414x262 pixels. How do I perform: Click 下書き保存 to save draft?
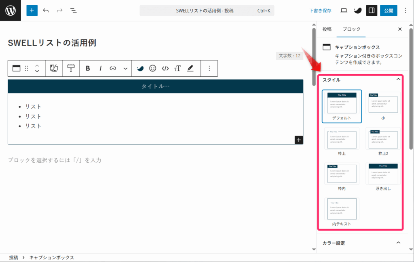tap(320, 10)
